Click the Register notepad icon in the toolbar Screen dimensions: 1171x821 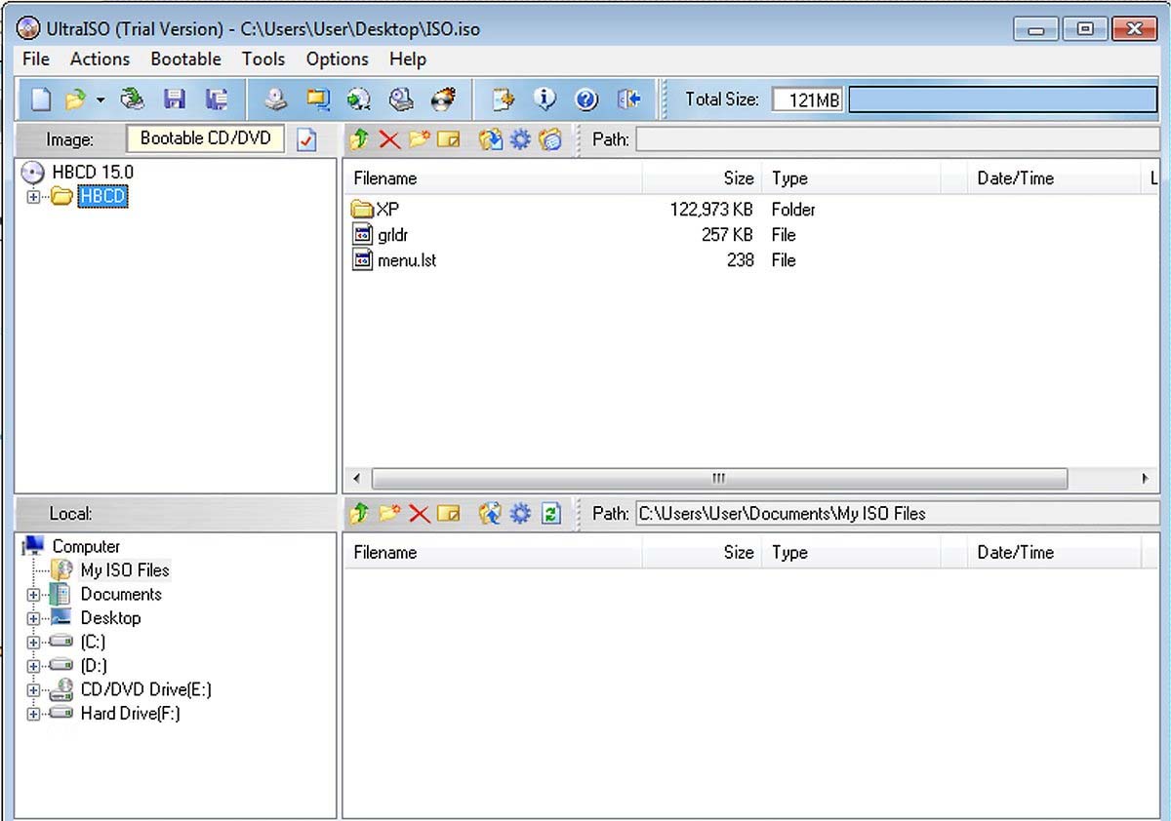(x=504, y=99)
